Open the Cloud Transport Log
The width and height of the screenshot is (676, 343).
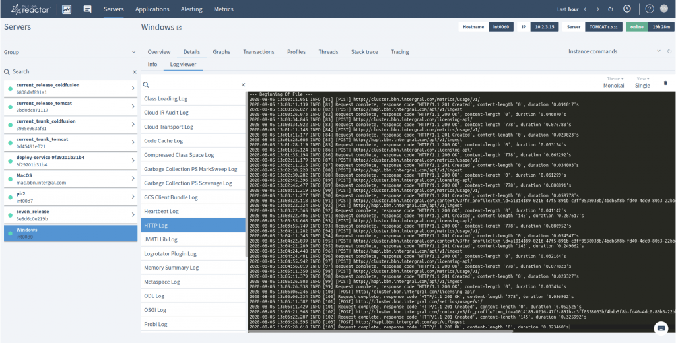(193, 127)
